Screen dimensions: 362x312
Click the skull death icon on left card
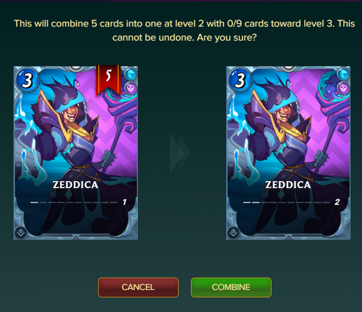coord(131,88)
